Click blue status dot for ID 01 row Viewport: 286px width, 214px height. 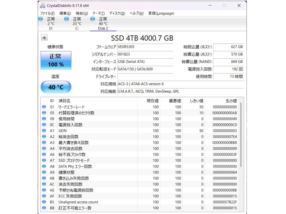coord(44,107)
